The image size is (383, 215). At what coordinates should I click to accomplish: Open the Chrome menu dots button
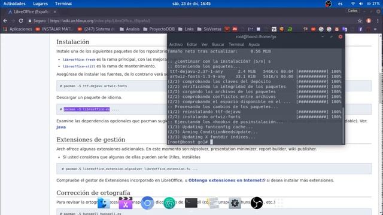coord(378,21)
